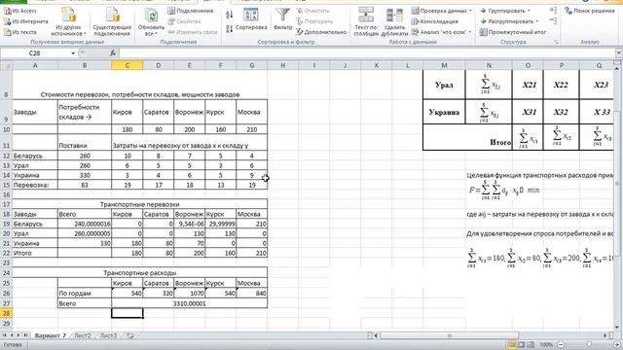Viewport: 623px width, 350px height.
Task: Select cell with value 1070
Action: pos(190,294)
